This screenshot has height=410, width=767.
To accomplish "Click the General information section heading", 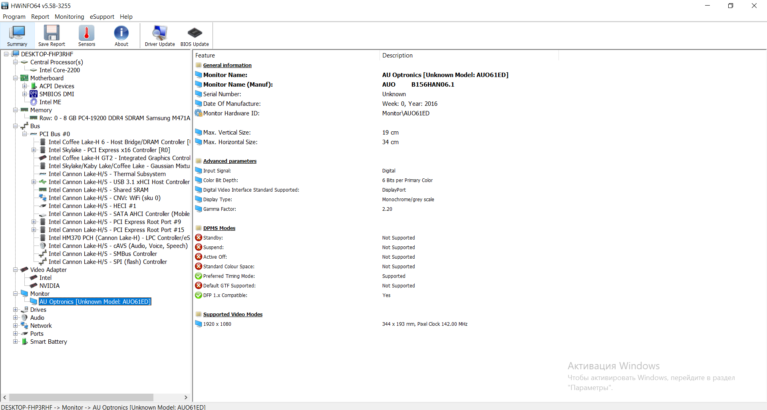I will click(x=227, y=65).
